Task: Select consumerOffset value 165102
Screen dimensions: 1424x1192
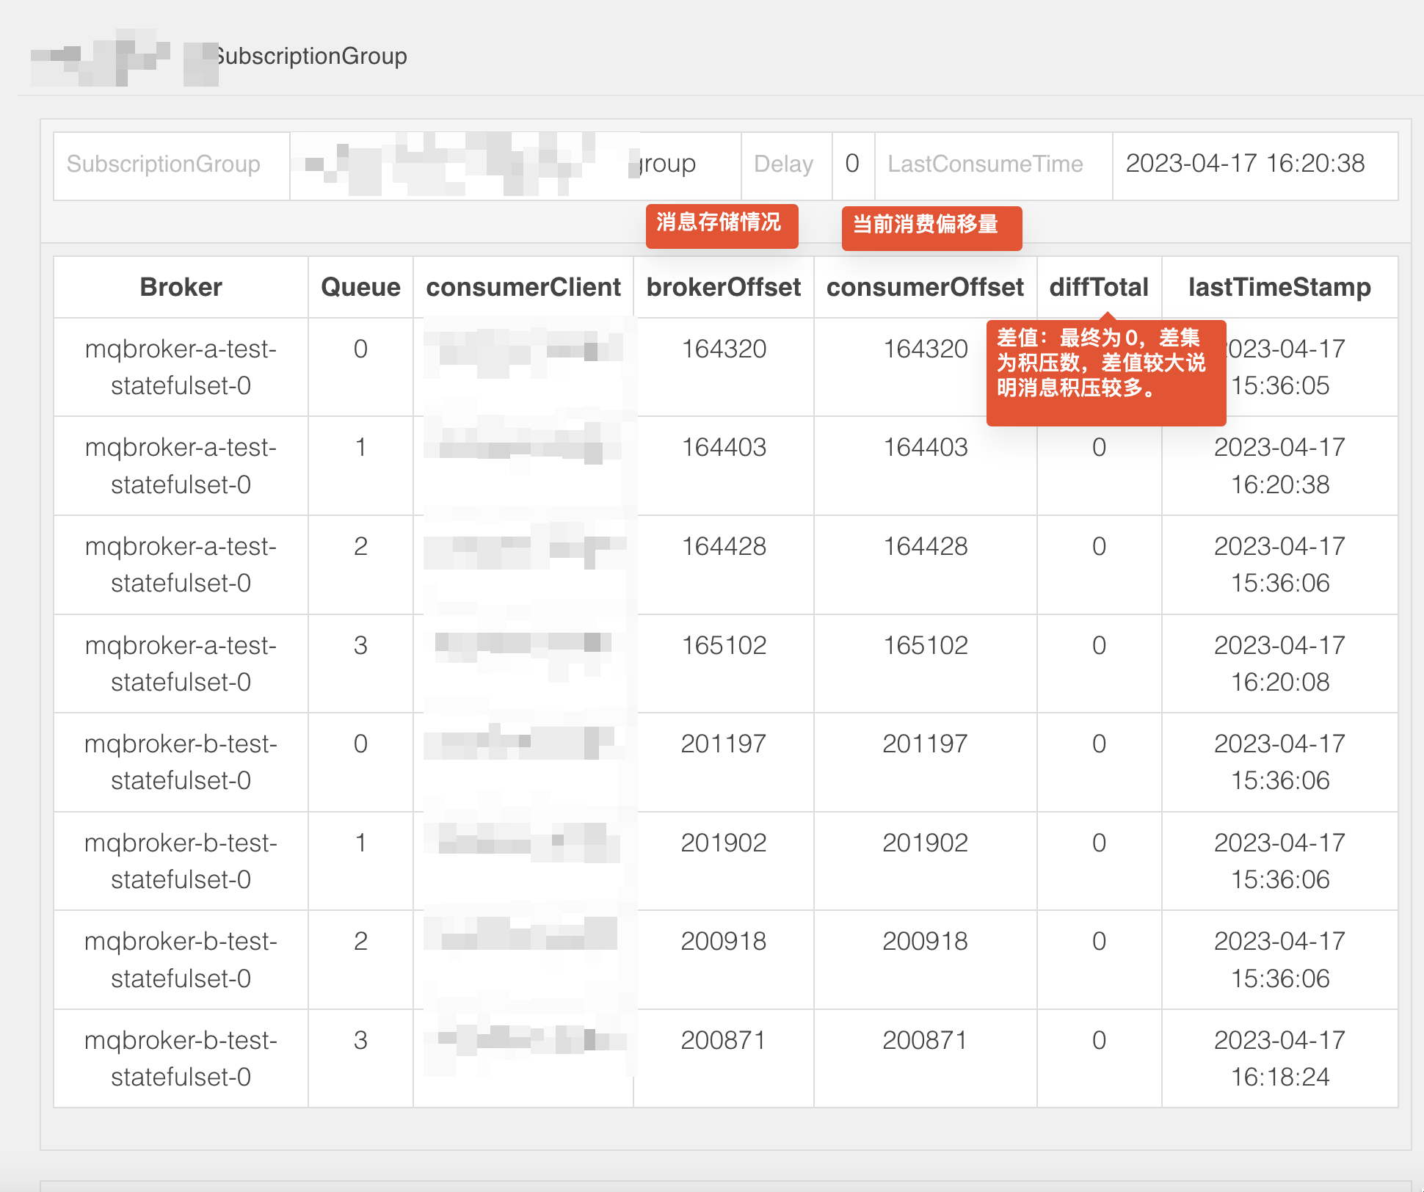Action: point(926,645)
